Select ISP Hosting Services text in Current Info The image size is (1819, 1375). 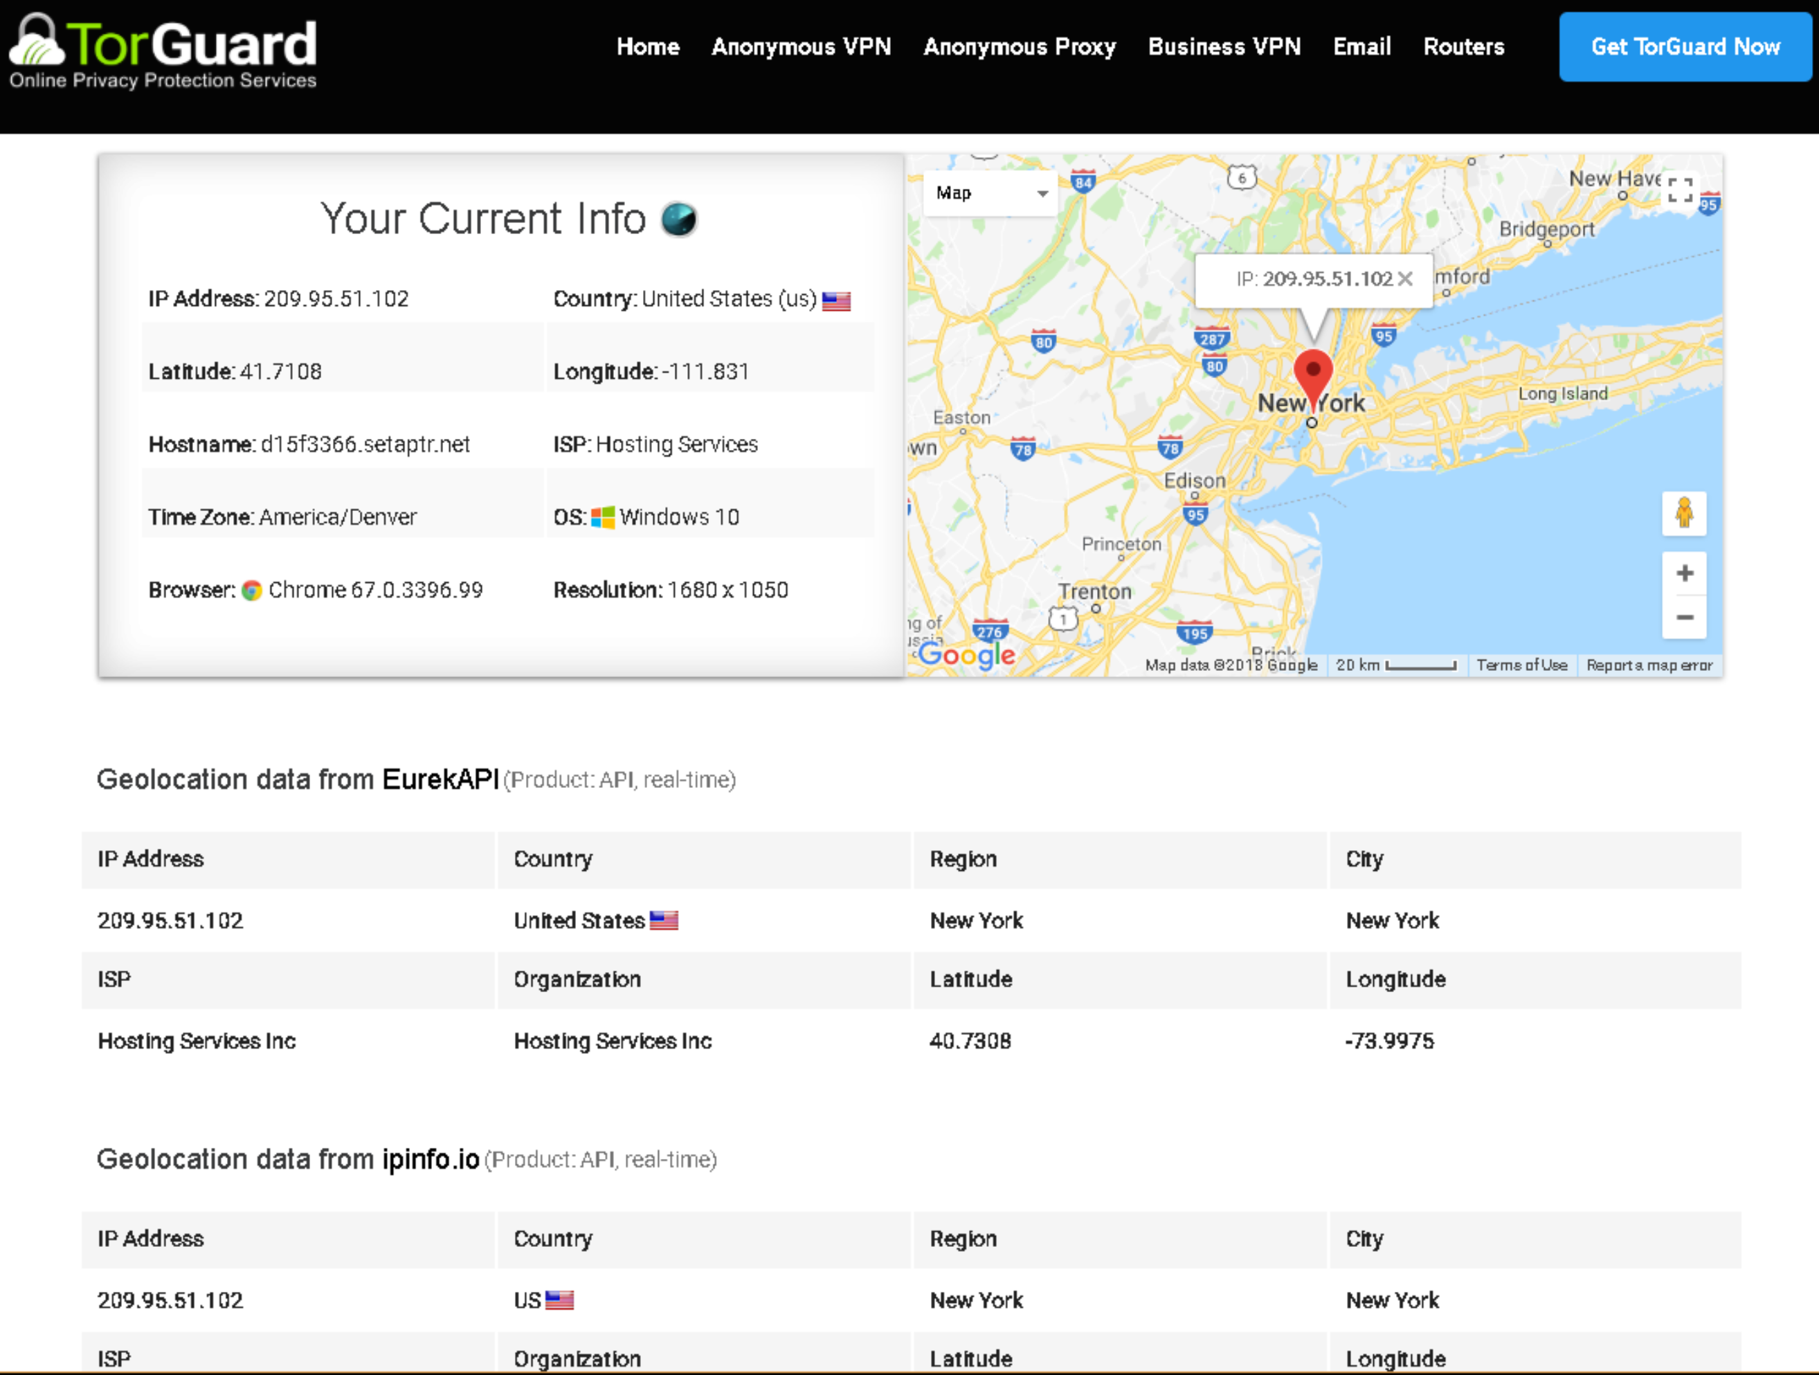tap(677, 445)
